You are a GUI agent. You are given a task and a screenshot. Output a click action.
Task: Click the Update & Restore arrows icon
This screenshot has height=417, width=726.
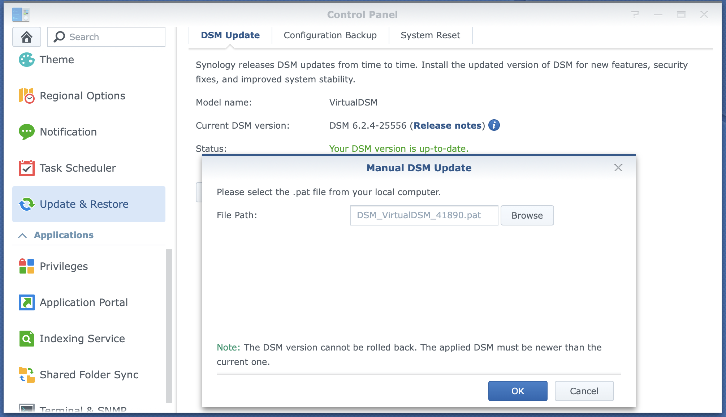(x=27, y=204)
